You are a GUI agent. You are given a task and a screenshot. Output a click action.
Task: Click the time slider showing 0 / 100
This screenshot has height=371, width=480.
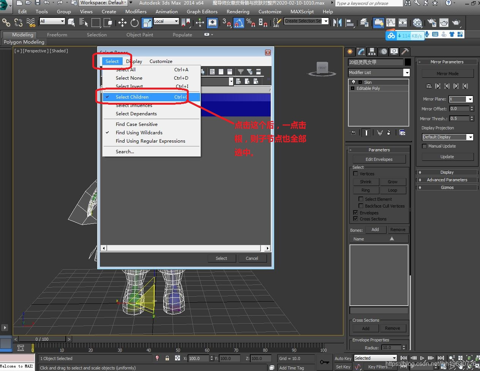click(x=42, y=339)
